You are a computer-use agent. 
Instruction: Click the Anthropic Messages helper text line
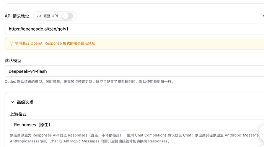click(90, 141)
